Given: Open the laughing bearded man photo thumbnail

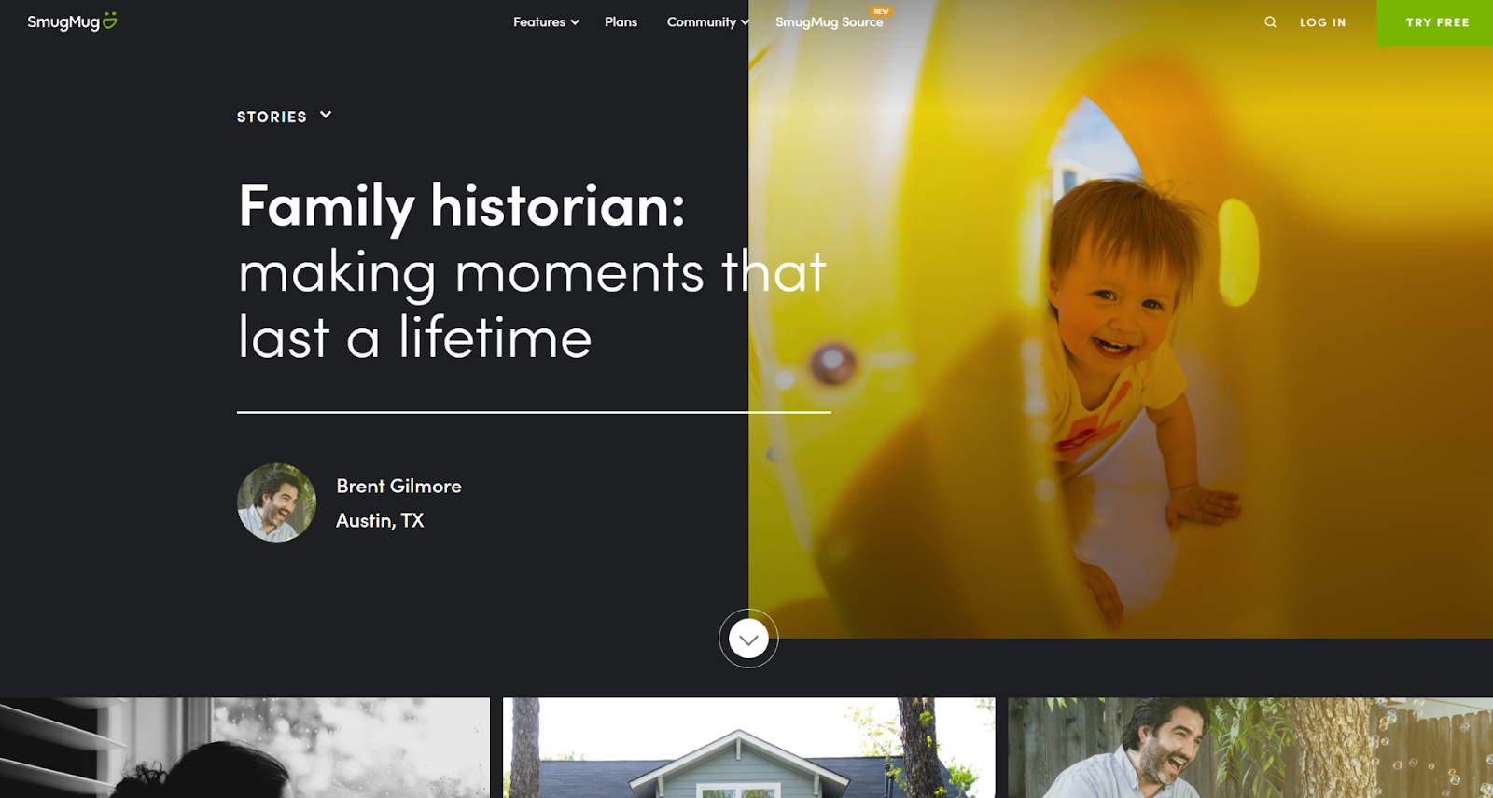Looking at the screenshot, I should click(1250, 748).
